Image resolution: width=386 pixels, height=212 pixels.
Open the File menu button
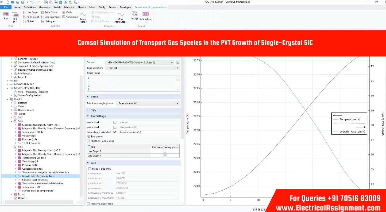pyautogui.click(x=6, y=7)
